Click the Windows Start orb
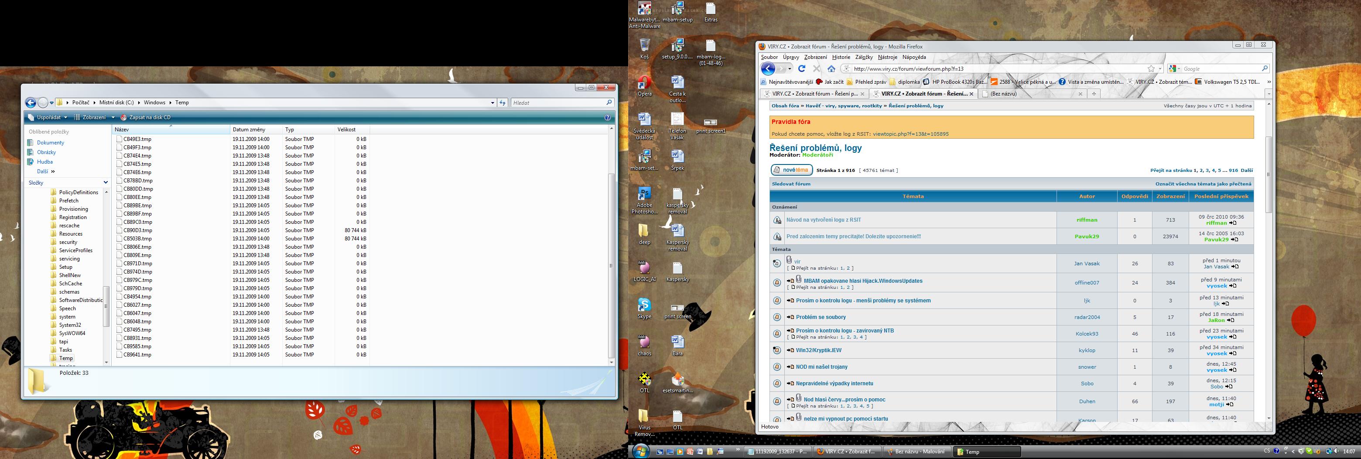Image resolution: width=1361 pixels, height=459 pixels. [x=641, y=451]
